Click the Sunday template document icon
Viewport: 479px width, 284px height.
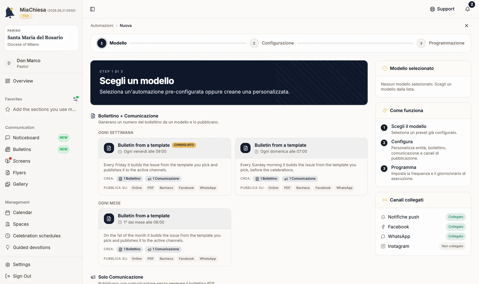pos(245,148)
